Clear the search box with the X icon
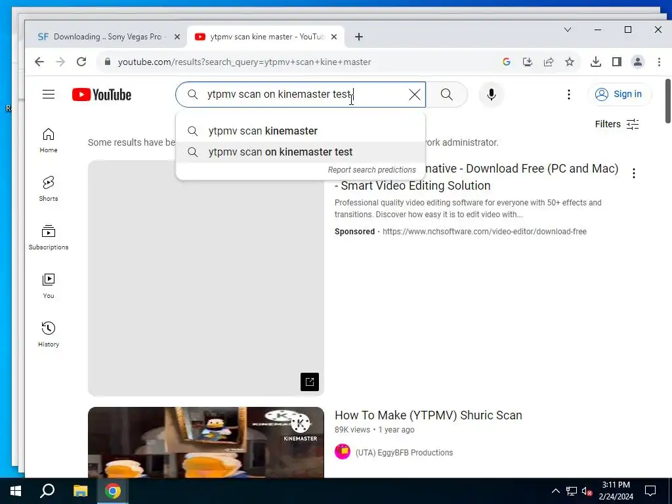The height and width of the screenshot is (504, 672). [415, 94]
